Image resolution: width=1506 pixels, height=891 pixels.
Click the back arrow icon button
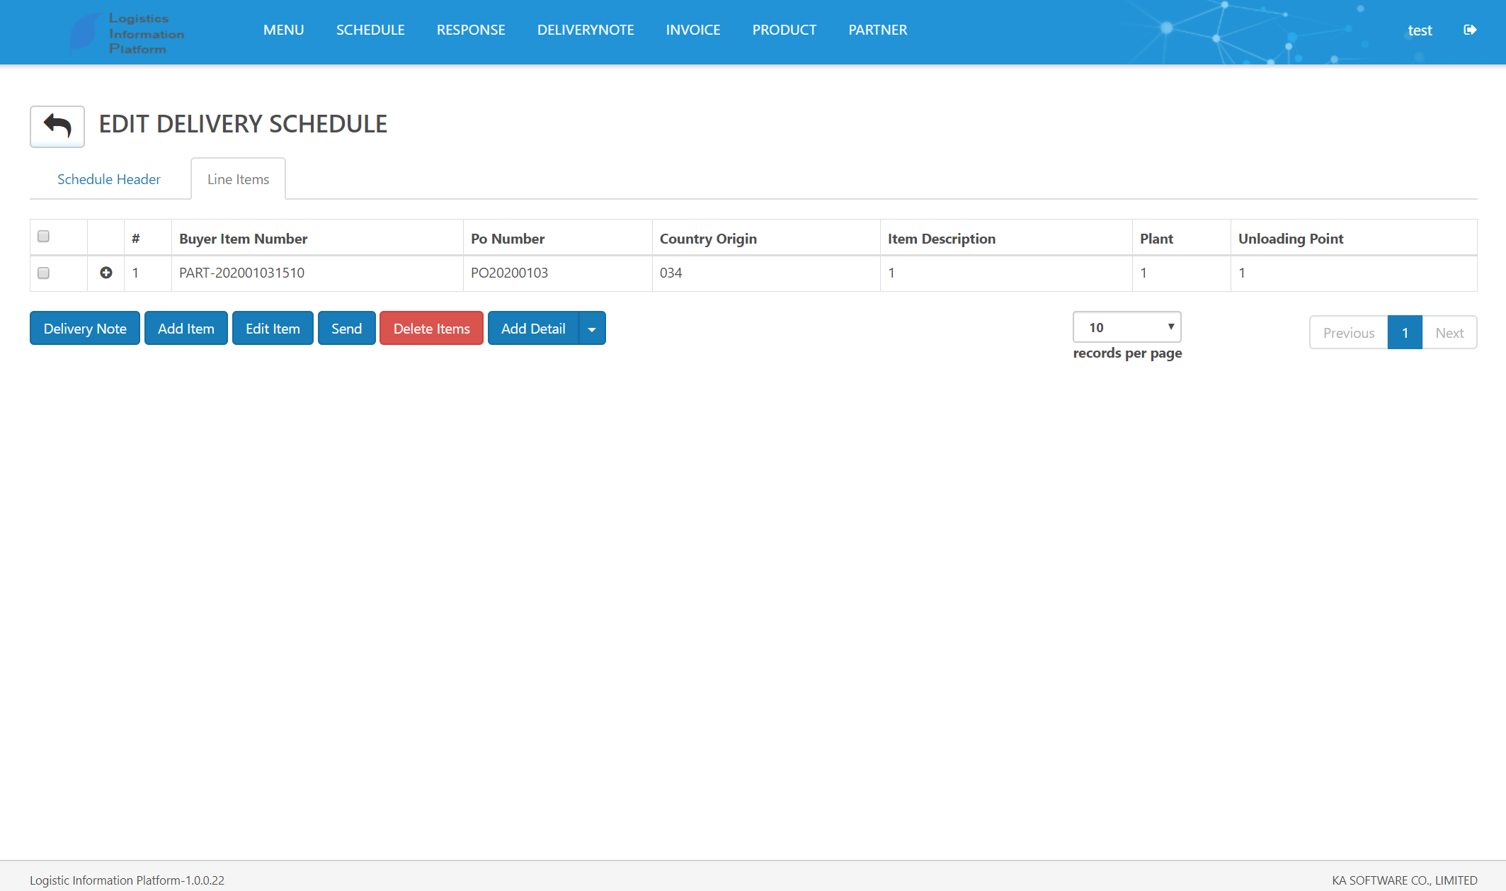[x=57, y=127]
